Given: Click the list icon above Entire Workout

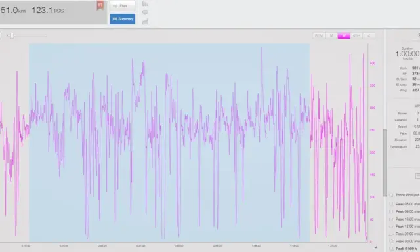Looking at the screenshot, I should [x=417, y=176].
